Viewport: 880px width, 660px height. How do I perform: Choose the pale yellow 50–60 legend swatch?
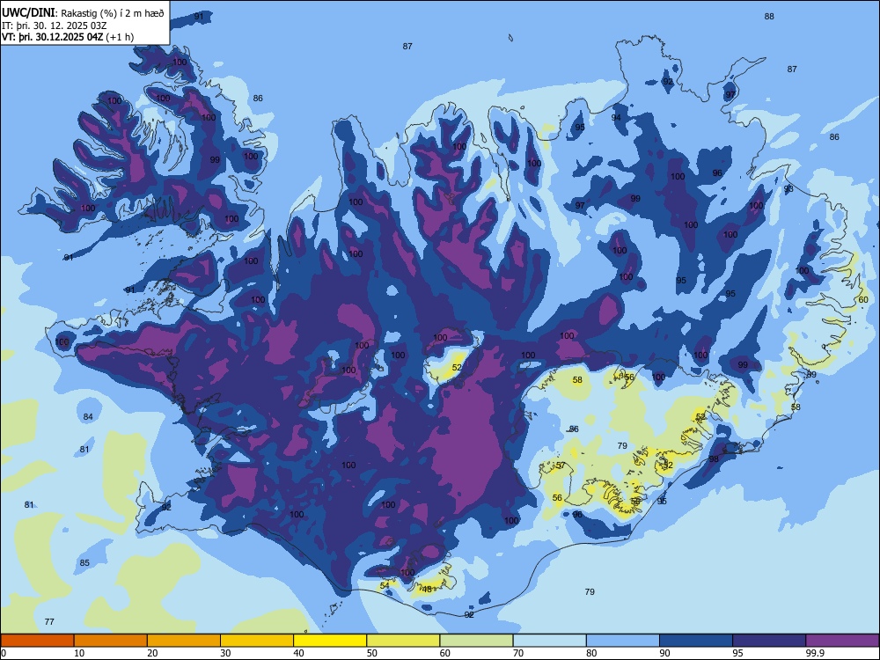(x=403, y=641)
